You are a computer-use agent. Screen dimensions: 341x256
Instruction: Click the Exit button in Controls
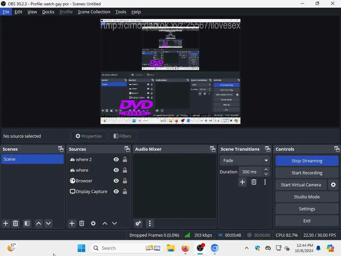tap(307, 221)
